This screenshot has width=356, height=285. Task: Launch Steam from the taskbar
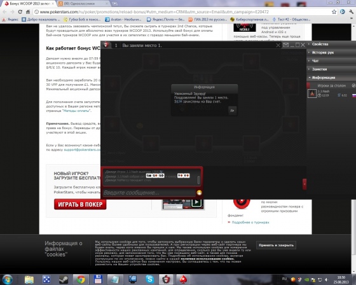(x=64, y=279)
